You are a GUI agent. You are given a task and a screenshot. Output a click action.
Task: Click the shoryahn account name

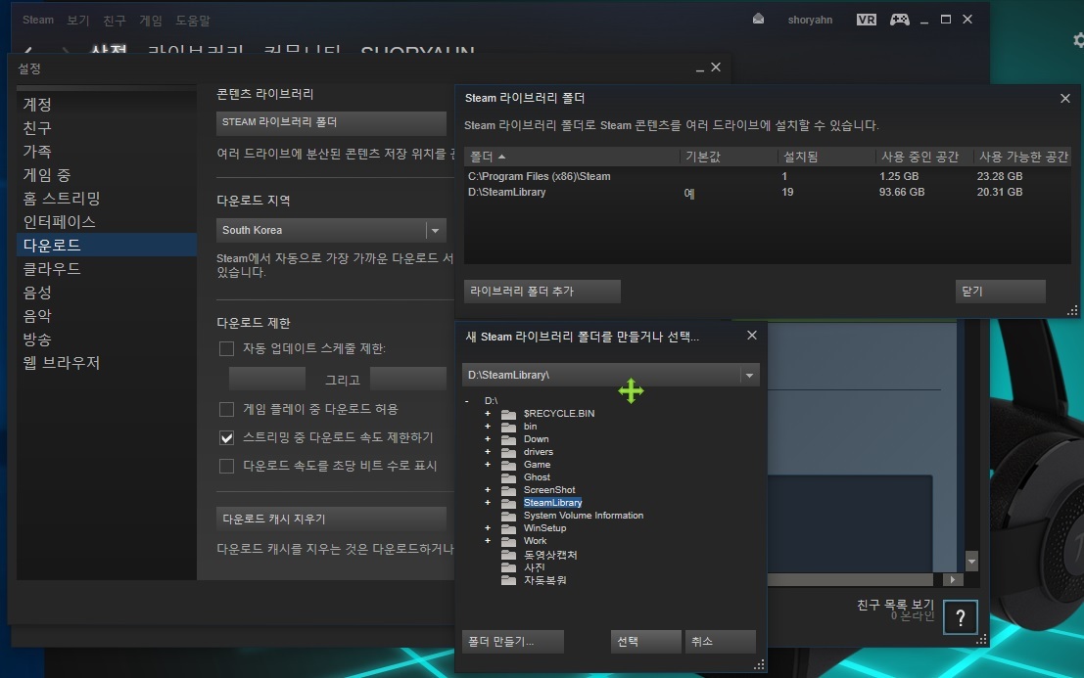pyautogui.click(x=810, y=20)
